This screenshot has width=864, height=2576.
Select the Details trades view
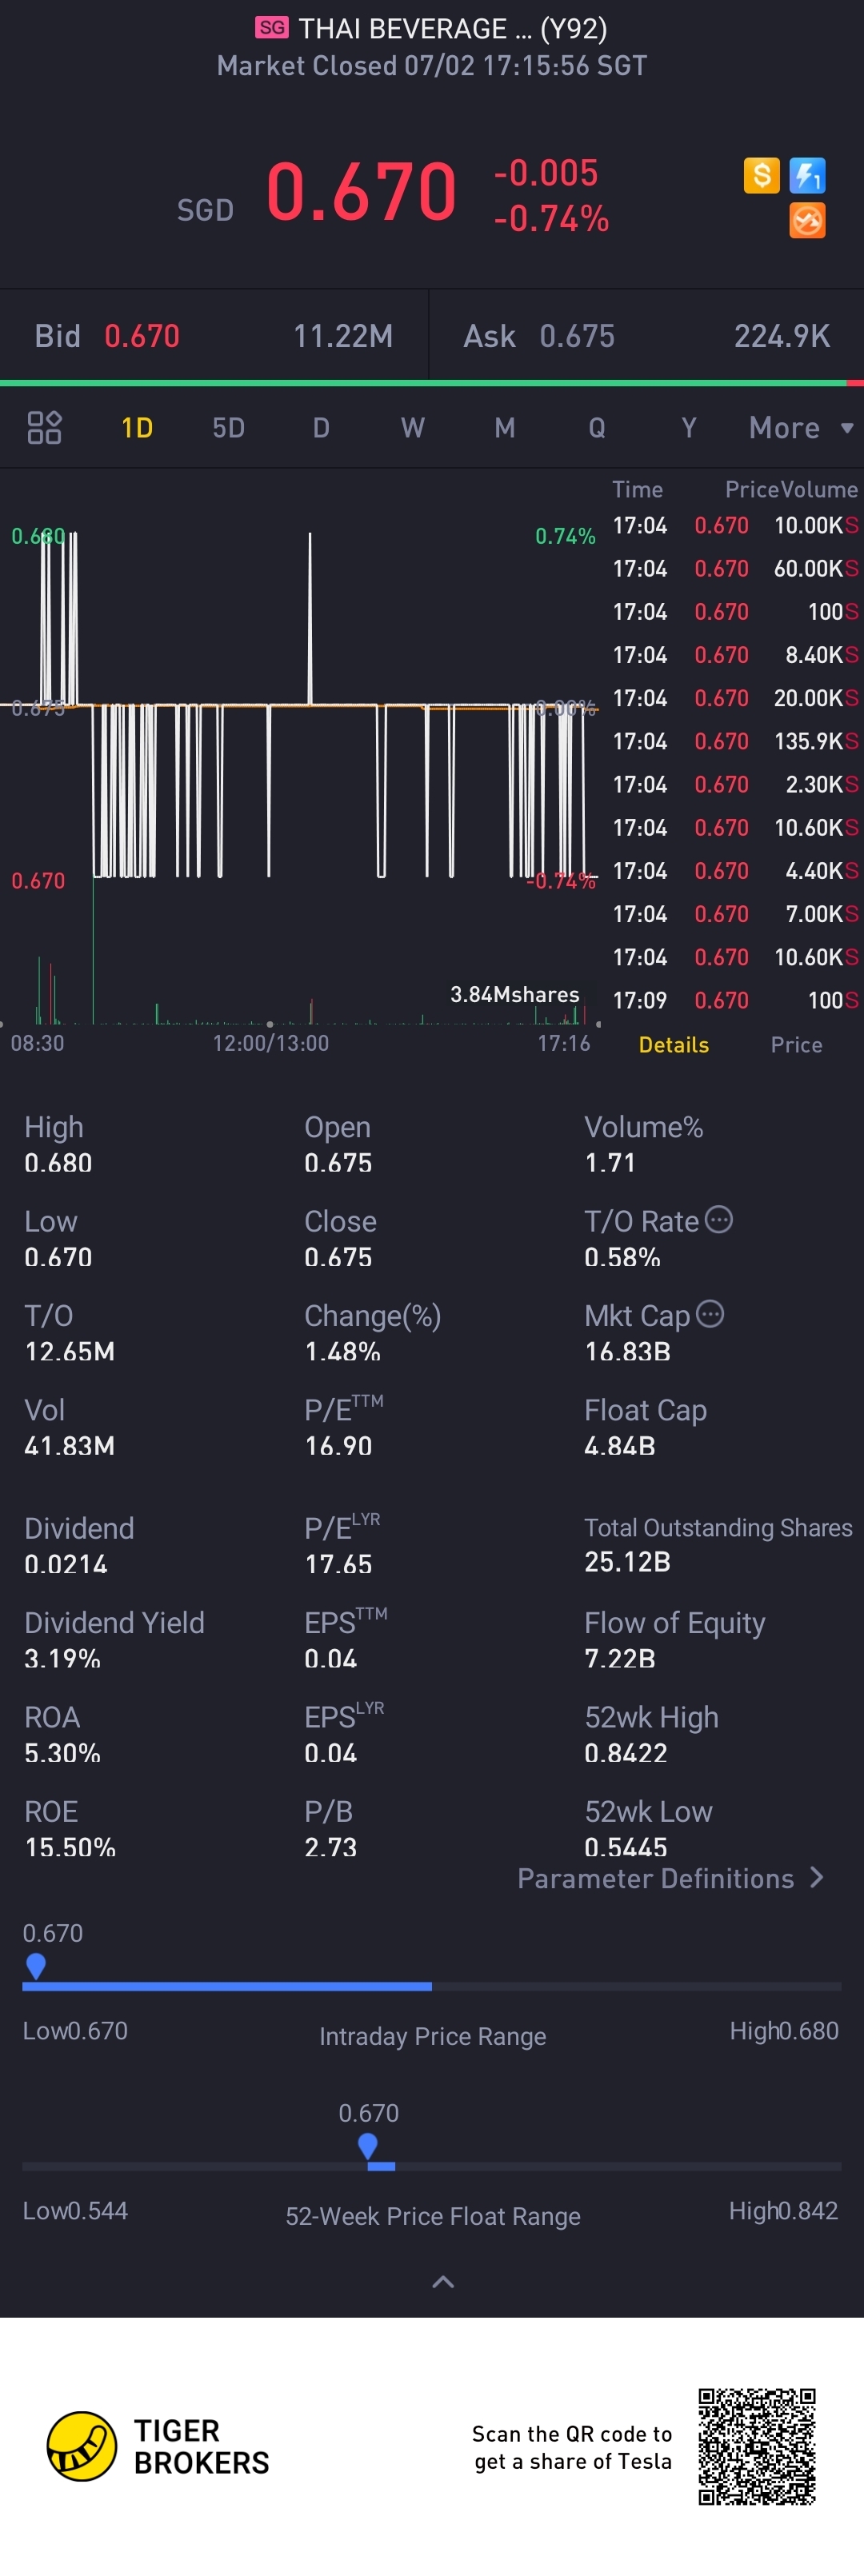pyautogui.click(x=673, y=1044)
